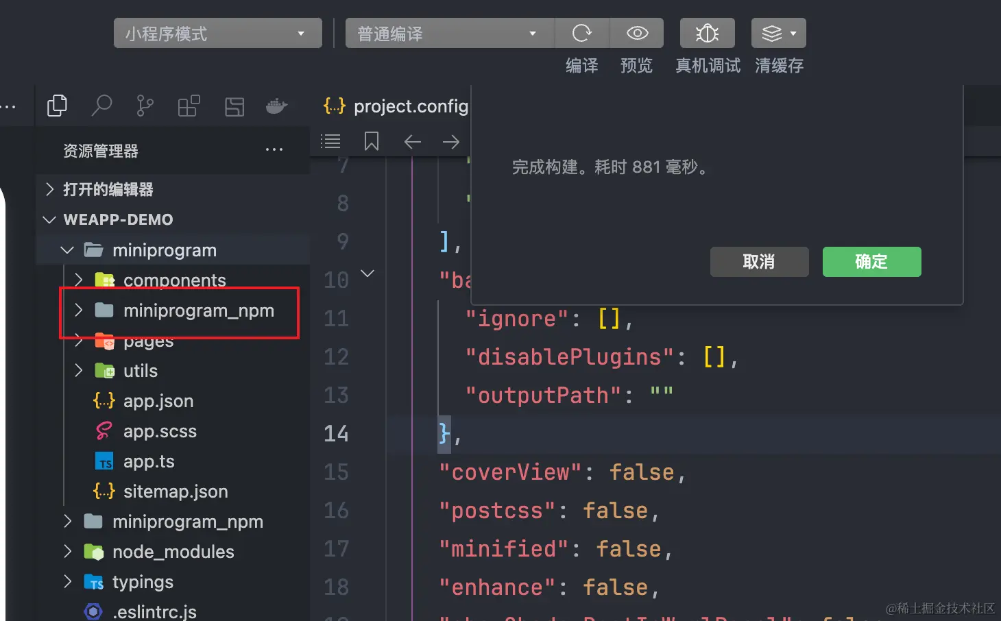
Task: Collapse the miniprogram folder
Action: click(67, 249)
